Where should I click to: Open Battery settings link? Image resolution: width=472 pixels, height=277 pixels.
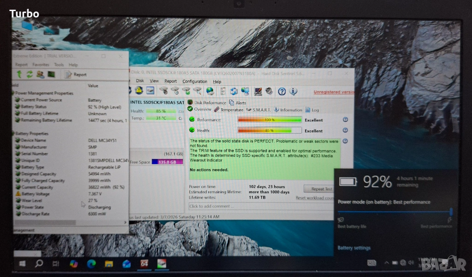(354, 248)
